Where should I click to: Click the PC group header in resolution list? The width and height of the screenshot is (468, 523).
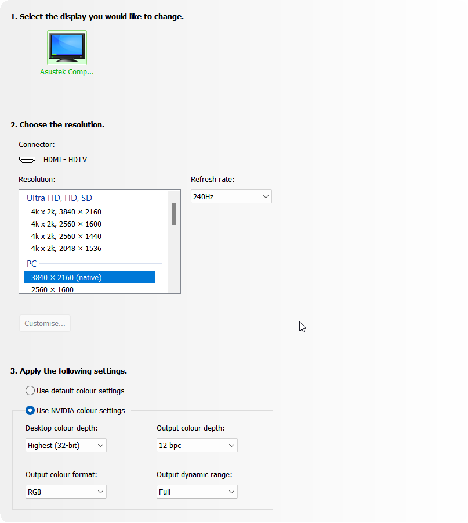(32, 263)
